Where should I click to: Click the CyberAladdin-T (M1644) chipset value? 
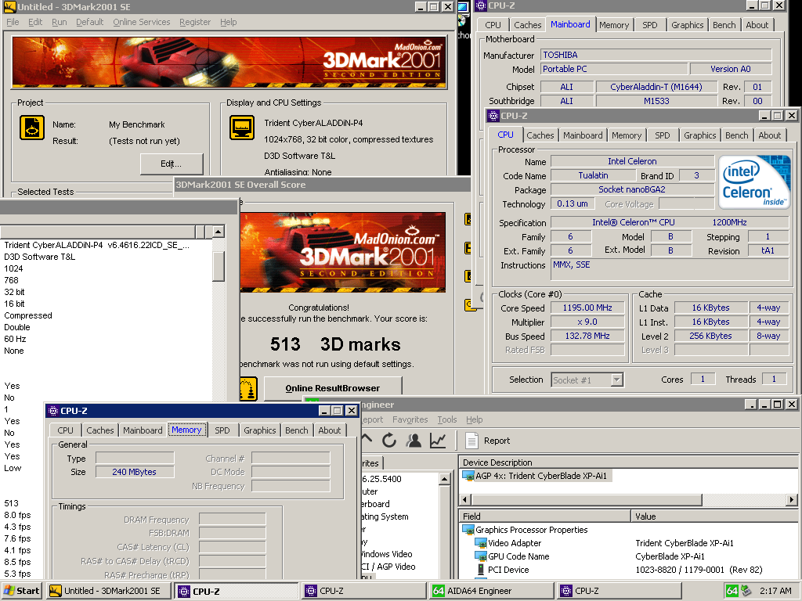coord(656,87)
